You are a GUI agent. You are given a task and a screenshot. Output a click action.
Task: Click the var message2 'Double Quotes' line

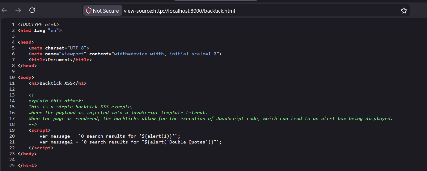point(131,142)
